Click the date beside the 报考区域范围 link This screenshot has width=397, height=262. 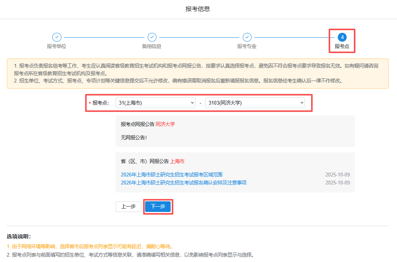(x=337, y=175)
